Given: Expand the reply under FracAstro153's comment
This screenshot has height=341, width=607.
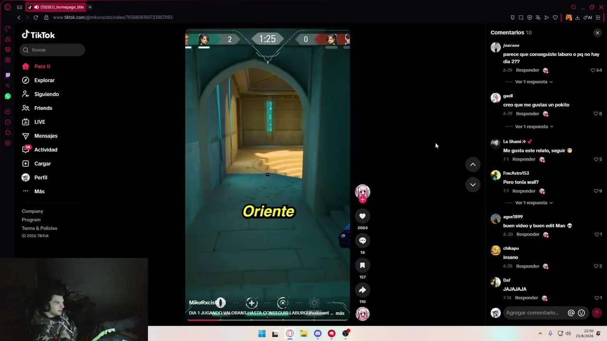Looking at the screenshot, I should pos(534,203).
